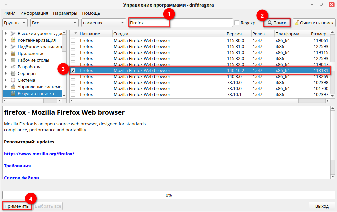Check firefox 115.32.0 i686 package

pos(73,58)
